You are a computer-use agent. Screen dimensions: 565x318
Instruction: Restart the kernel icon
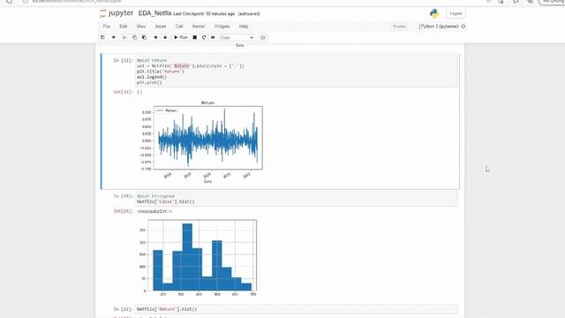pos(204,37)
